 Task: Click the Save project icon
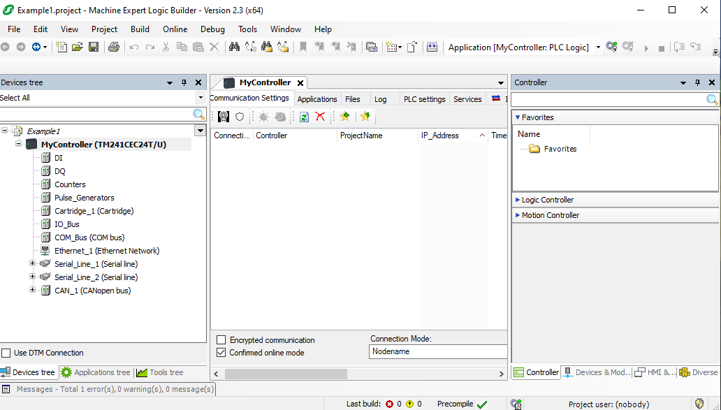94,47
